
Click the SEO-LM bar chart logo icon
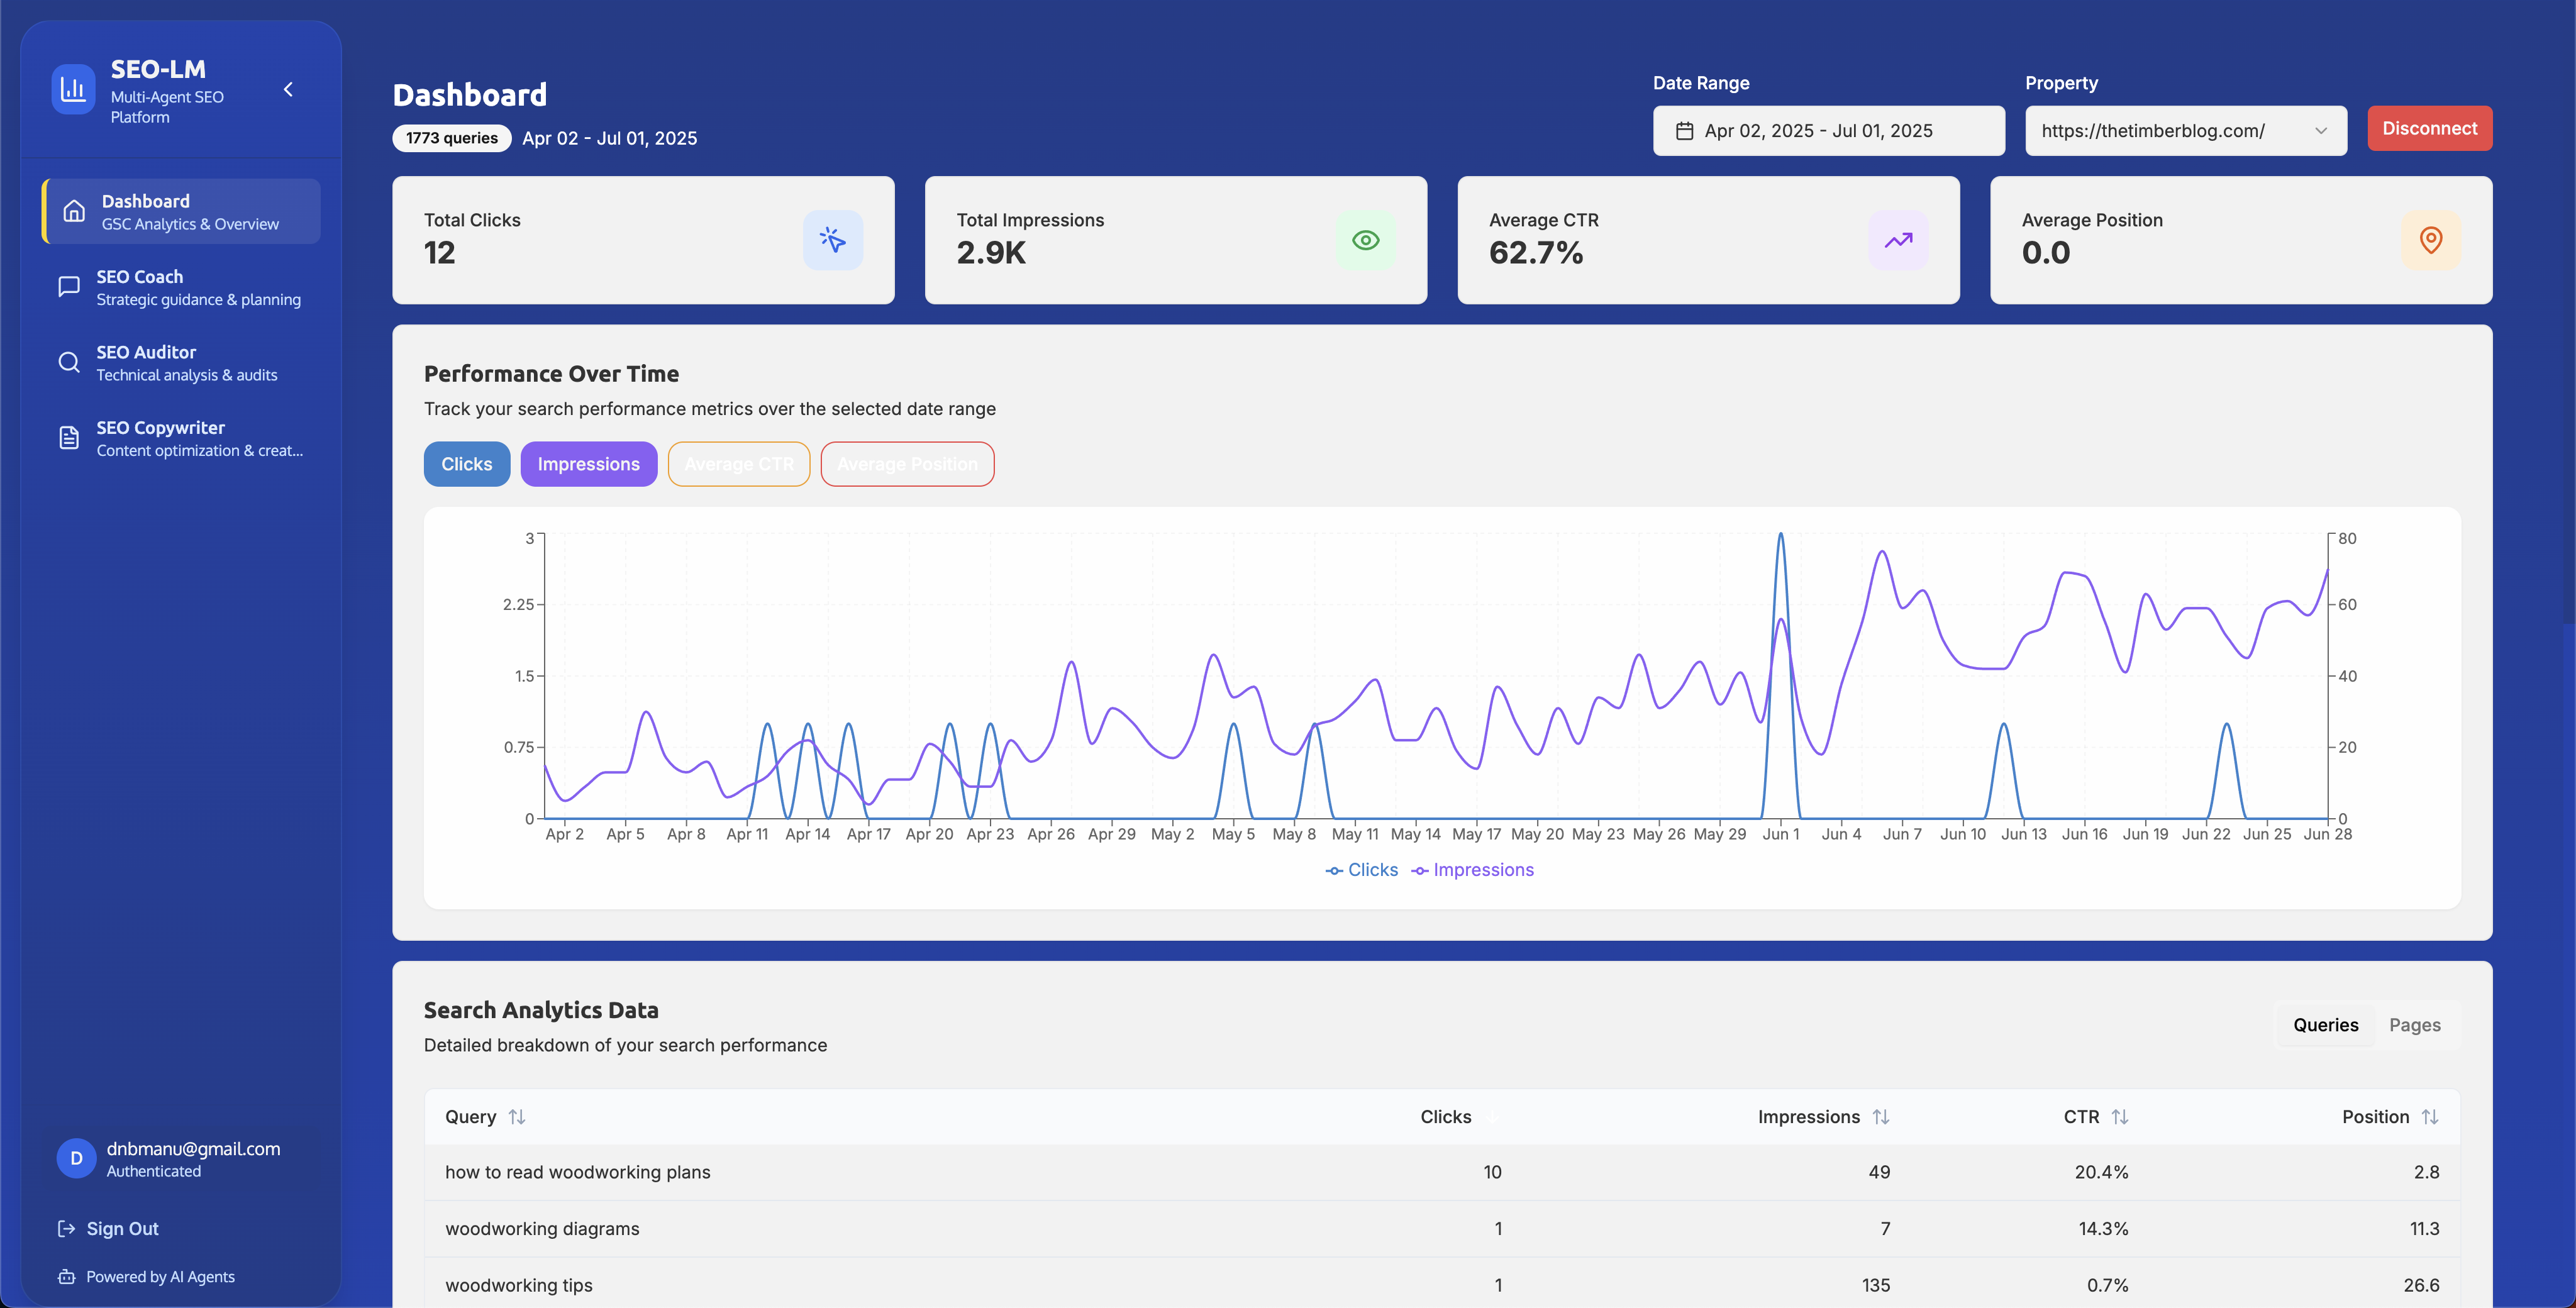pos(73,90)
